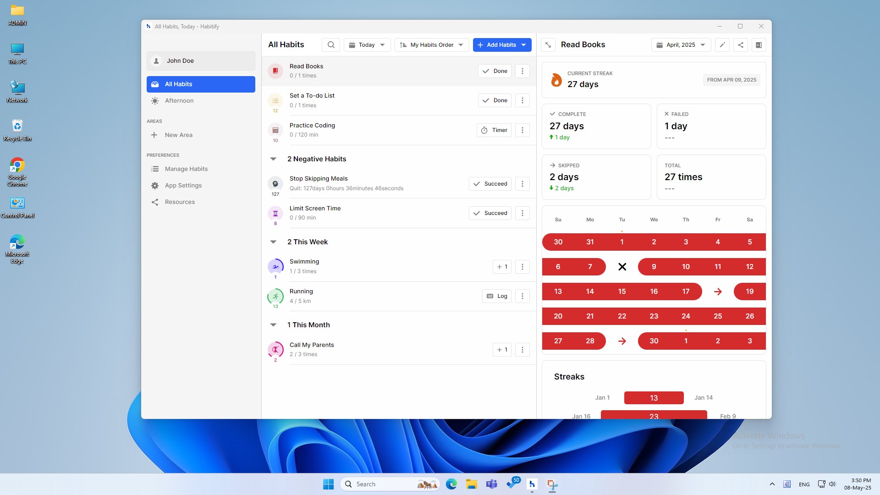Collapse the 1 This Month group
This screenshot has width=880, height=495.
[x=274, y=325]
